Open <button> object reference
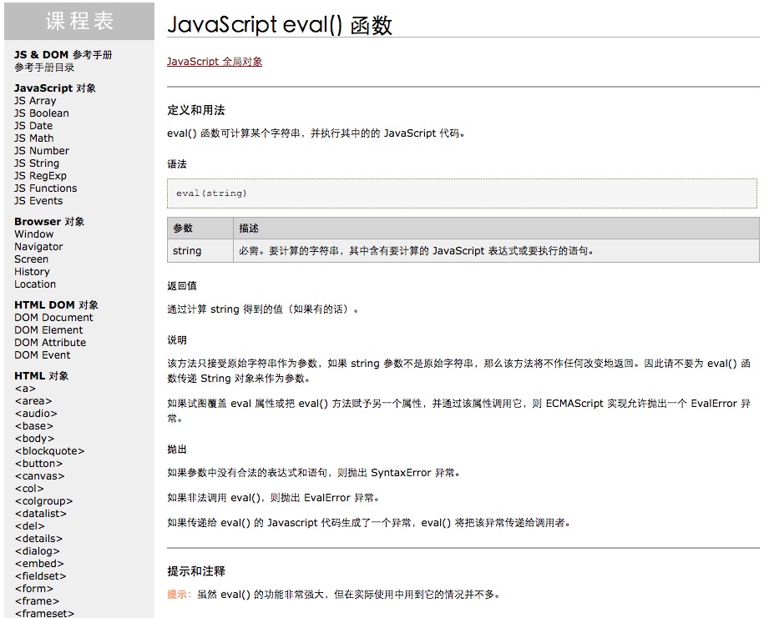The width and height of the screenshot is (769, 618). click(38, 463)
